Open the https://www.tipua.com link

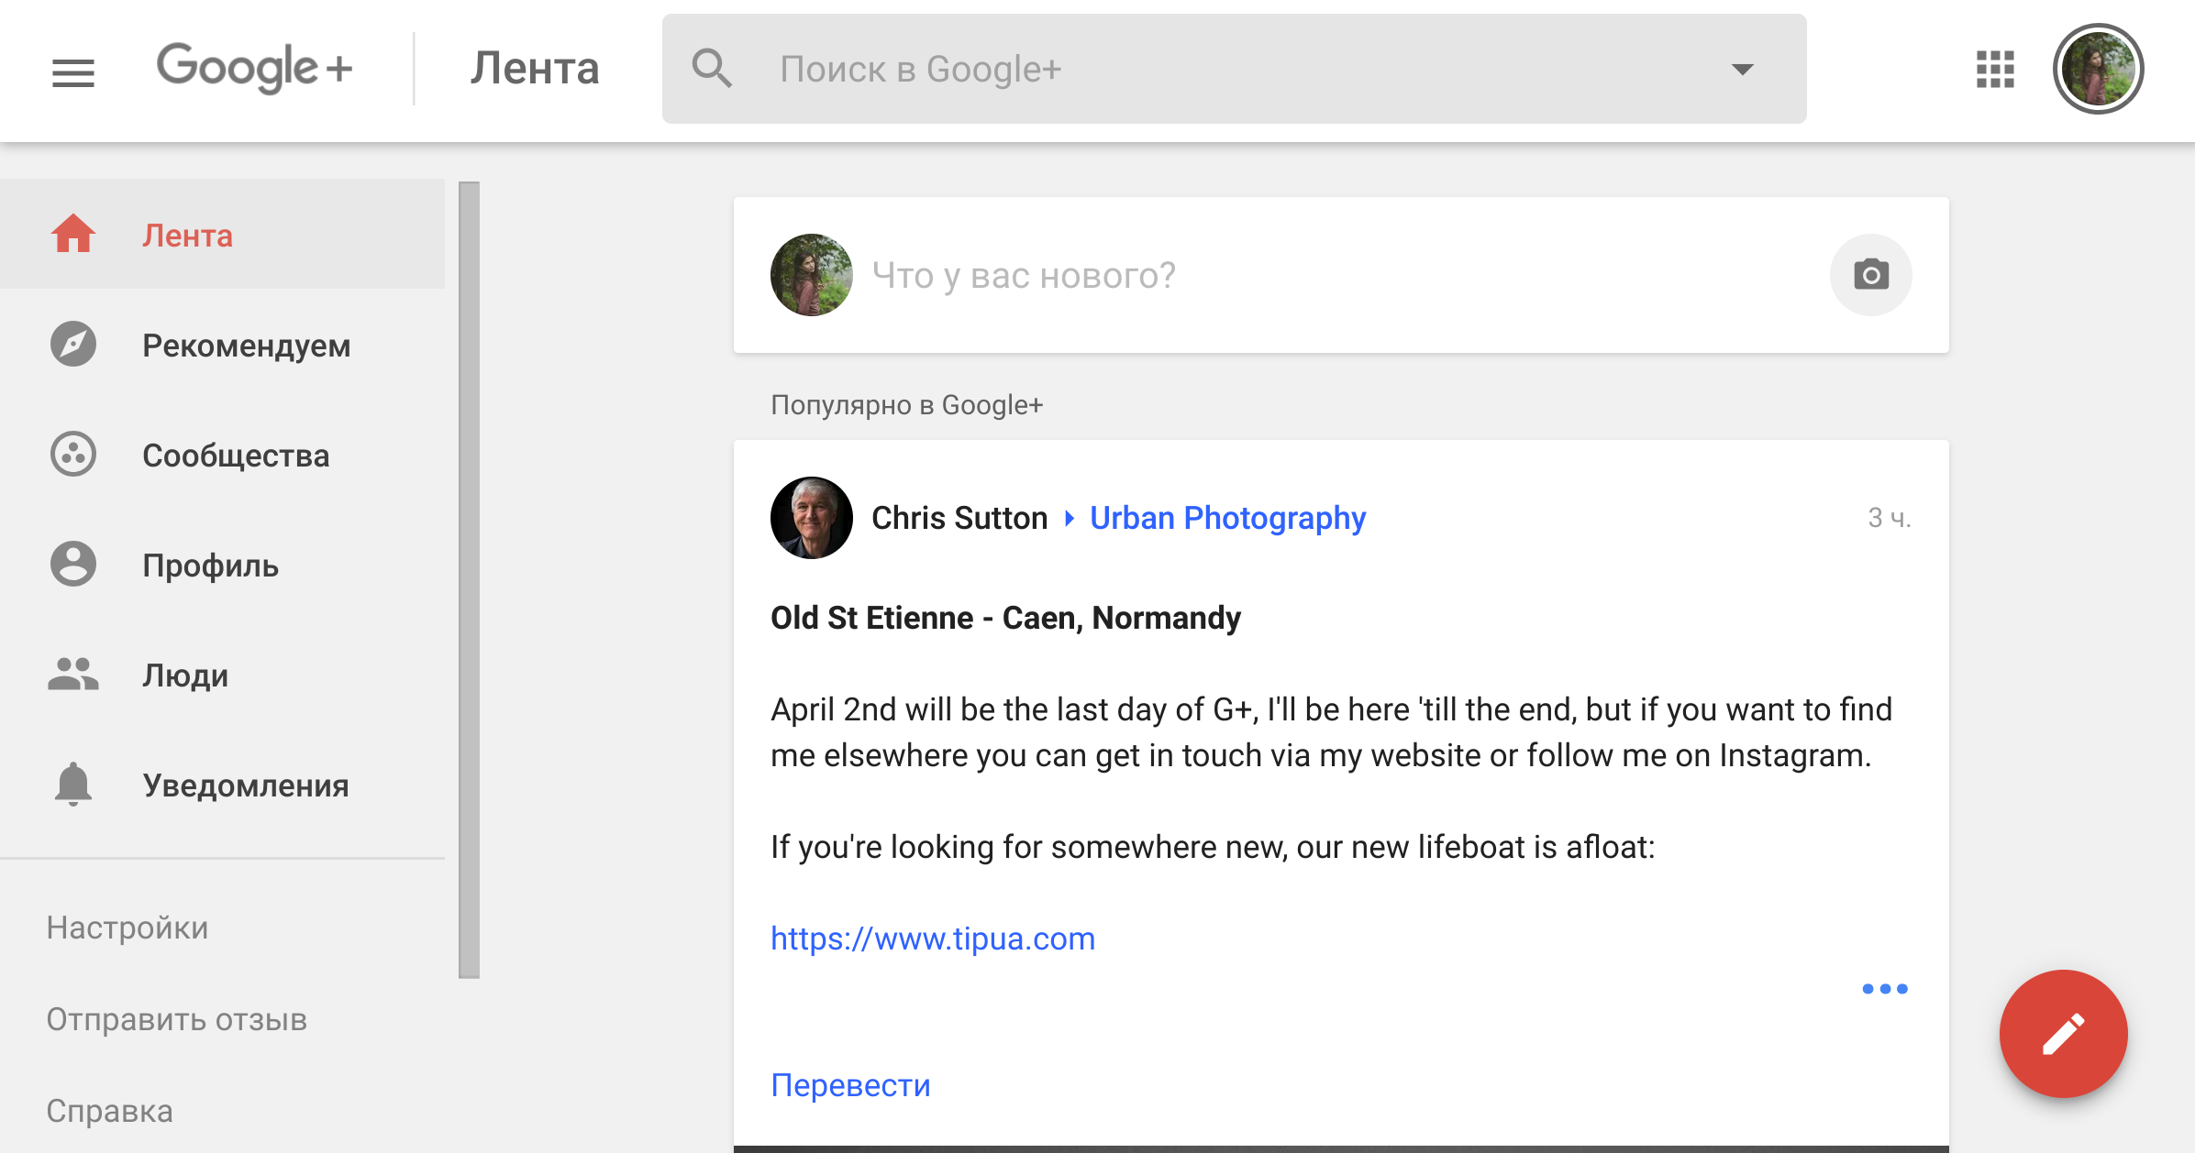click(932, 939)
